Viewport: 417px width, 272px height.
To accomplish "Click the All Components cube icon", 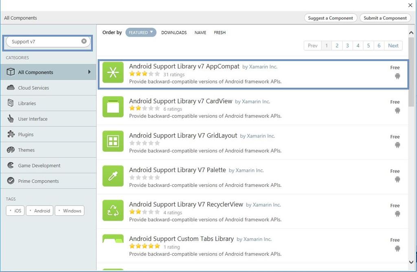I will pyautogui.click(x=11, y=72).
